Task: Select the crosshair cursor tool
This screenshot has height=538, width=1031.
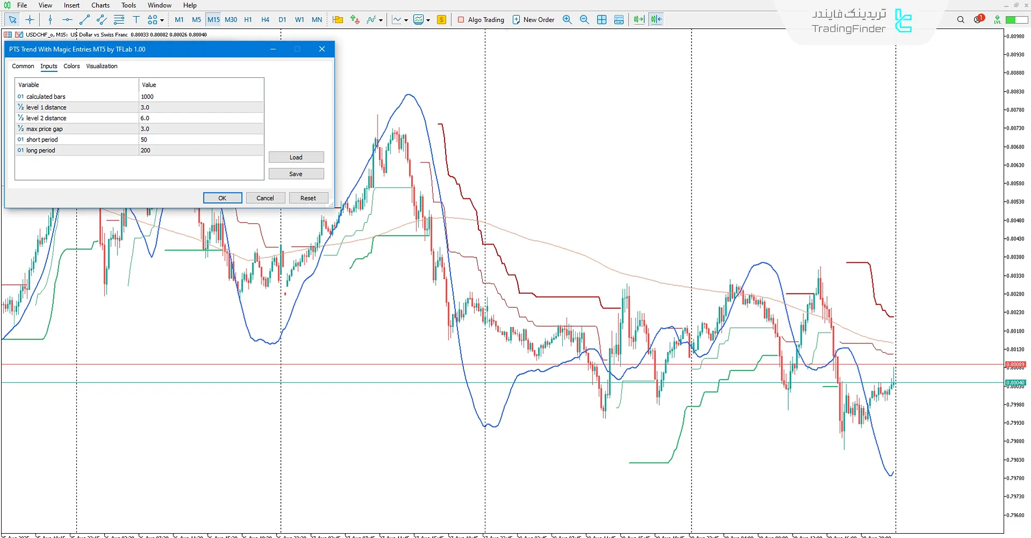Action: (x=30, y=20)
